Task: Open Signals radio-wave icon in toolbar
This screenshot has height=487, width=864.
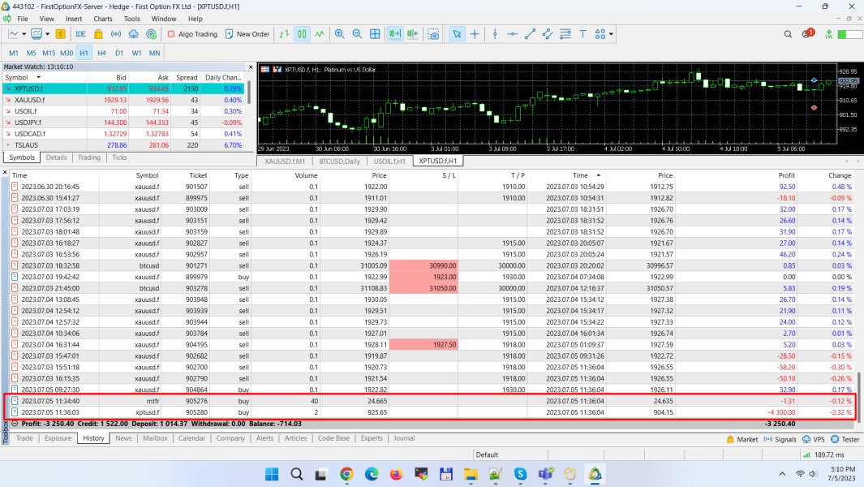Action: (x=116, y=34)
